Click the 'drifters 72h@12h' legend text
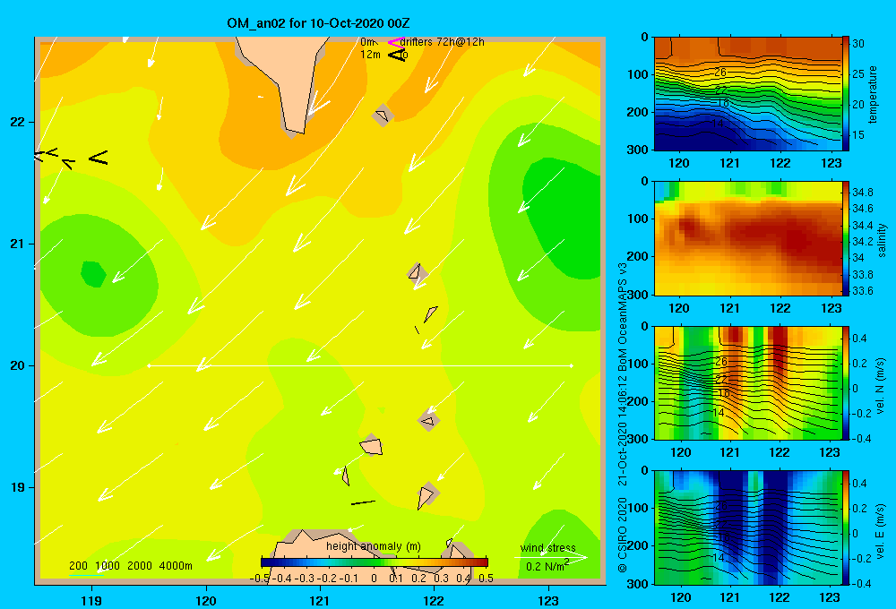 pyautogui.click(x=443, y=42)
